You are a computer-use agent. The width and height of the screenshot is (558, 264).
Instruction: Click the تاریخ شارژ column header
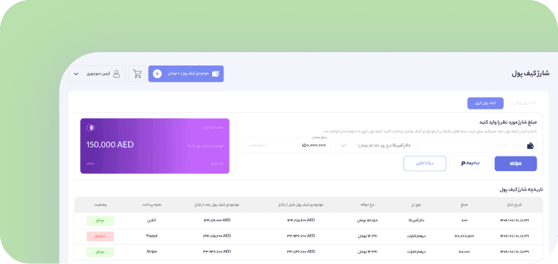515,205
